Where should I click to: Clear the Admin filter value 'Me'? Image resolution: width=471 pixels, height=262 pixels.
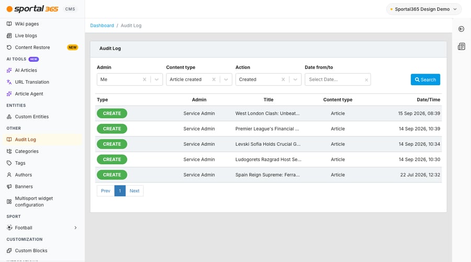144,79
